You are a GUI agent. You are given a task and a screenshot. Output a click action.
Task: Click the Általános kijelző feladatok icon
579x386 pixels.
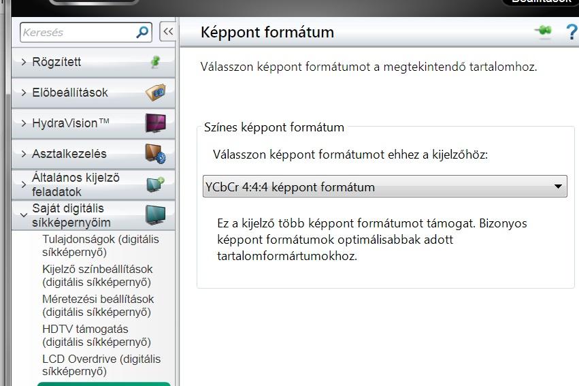click(155, 184)
